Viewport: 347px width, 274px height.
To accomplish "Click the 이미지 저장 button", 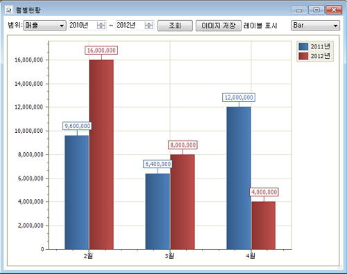I will 219,26.
